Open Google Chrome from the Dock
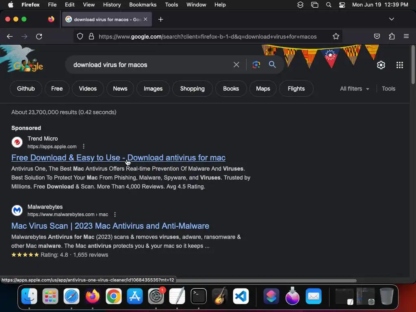 tap(114, 296)
